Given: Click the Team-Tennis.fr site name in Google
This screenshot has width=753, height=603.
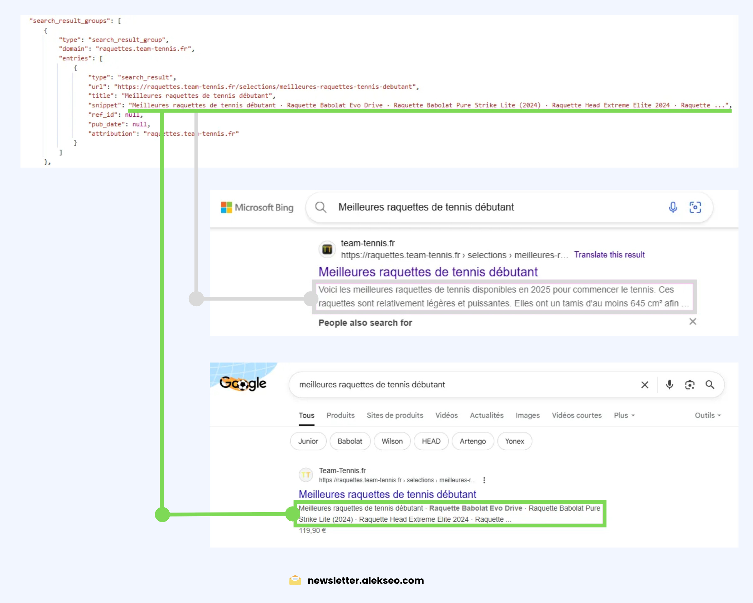Looking at the screenshot, I should tap(342, 471).
